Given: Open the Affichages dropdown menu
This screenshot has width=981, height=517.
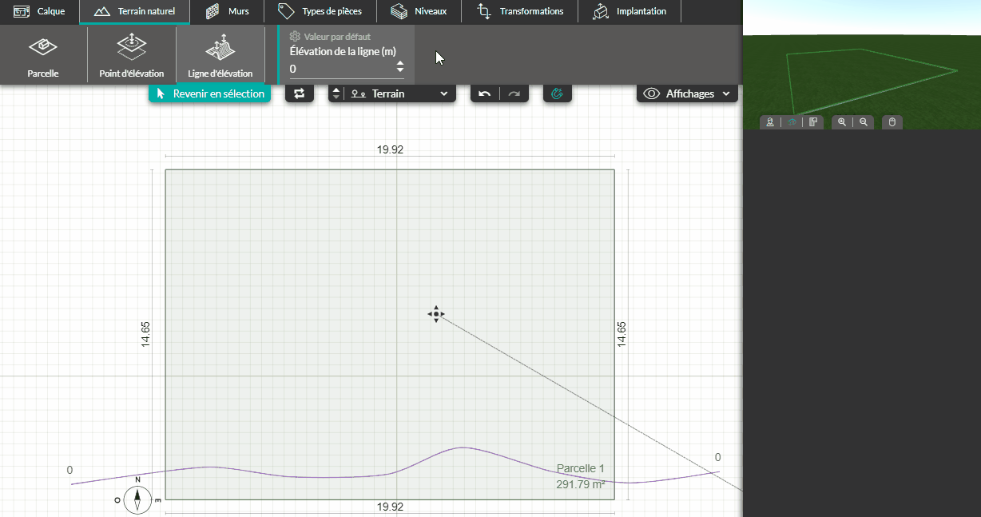Looking at the screenshot, I should (687, 93).
